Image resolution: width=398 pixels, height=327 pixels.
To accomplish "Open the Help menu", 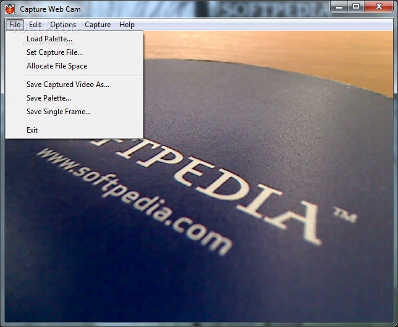I will pyautogui.click(x=127, y=25).
